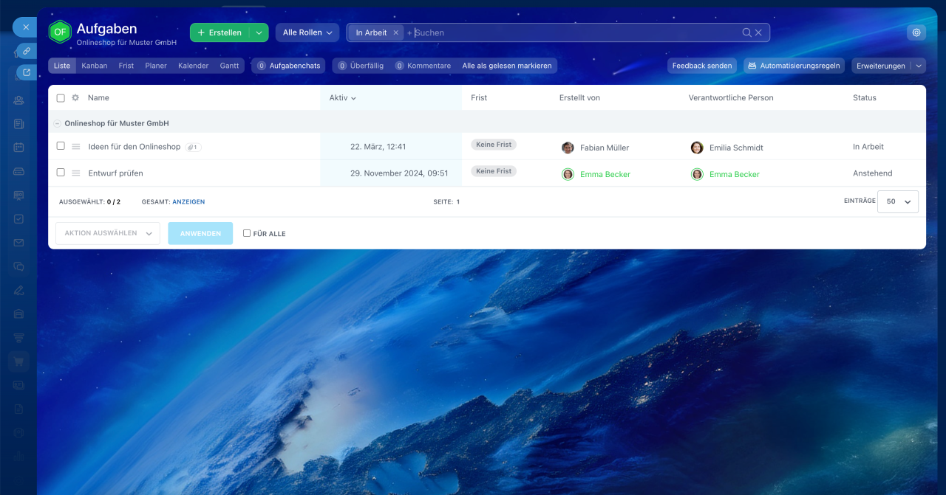Click the search magnifier icon
Screen dimensions: 946x495
(x=746, y=32)
